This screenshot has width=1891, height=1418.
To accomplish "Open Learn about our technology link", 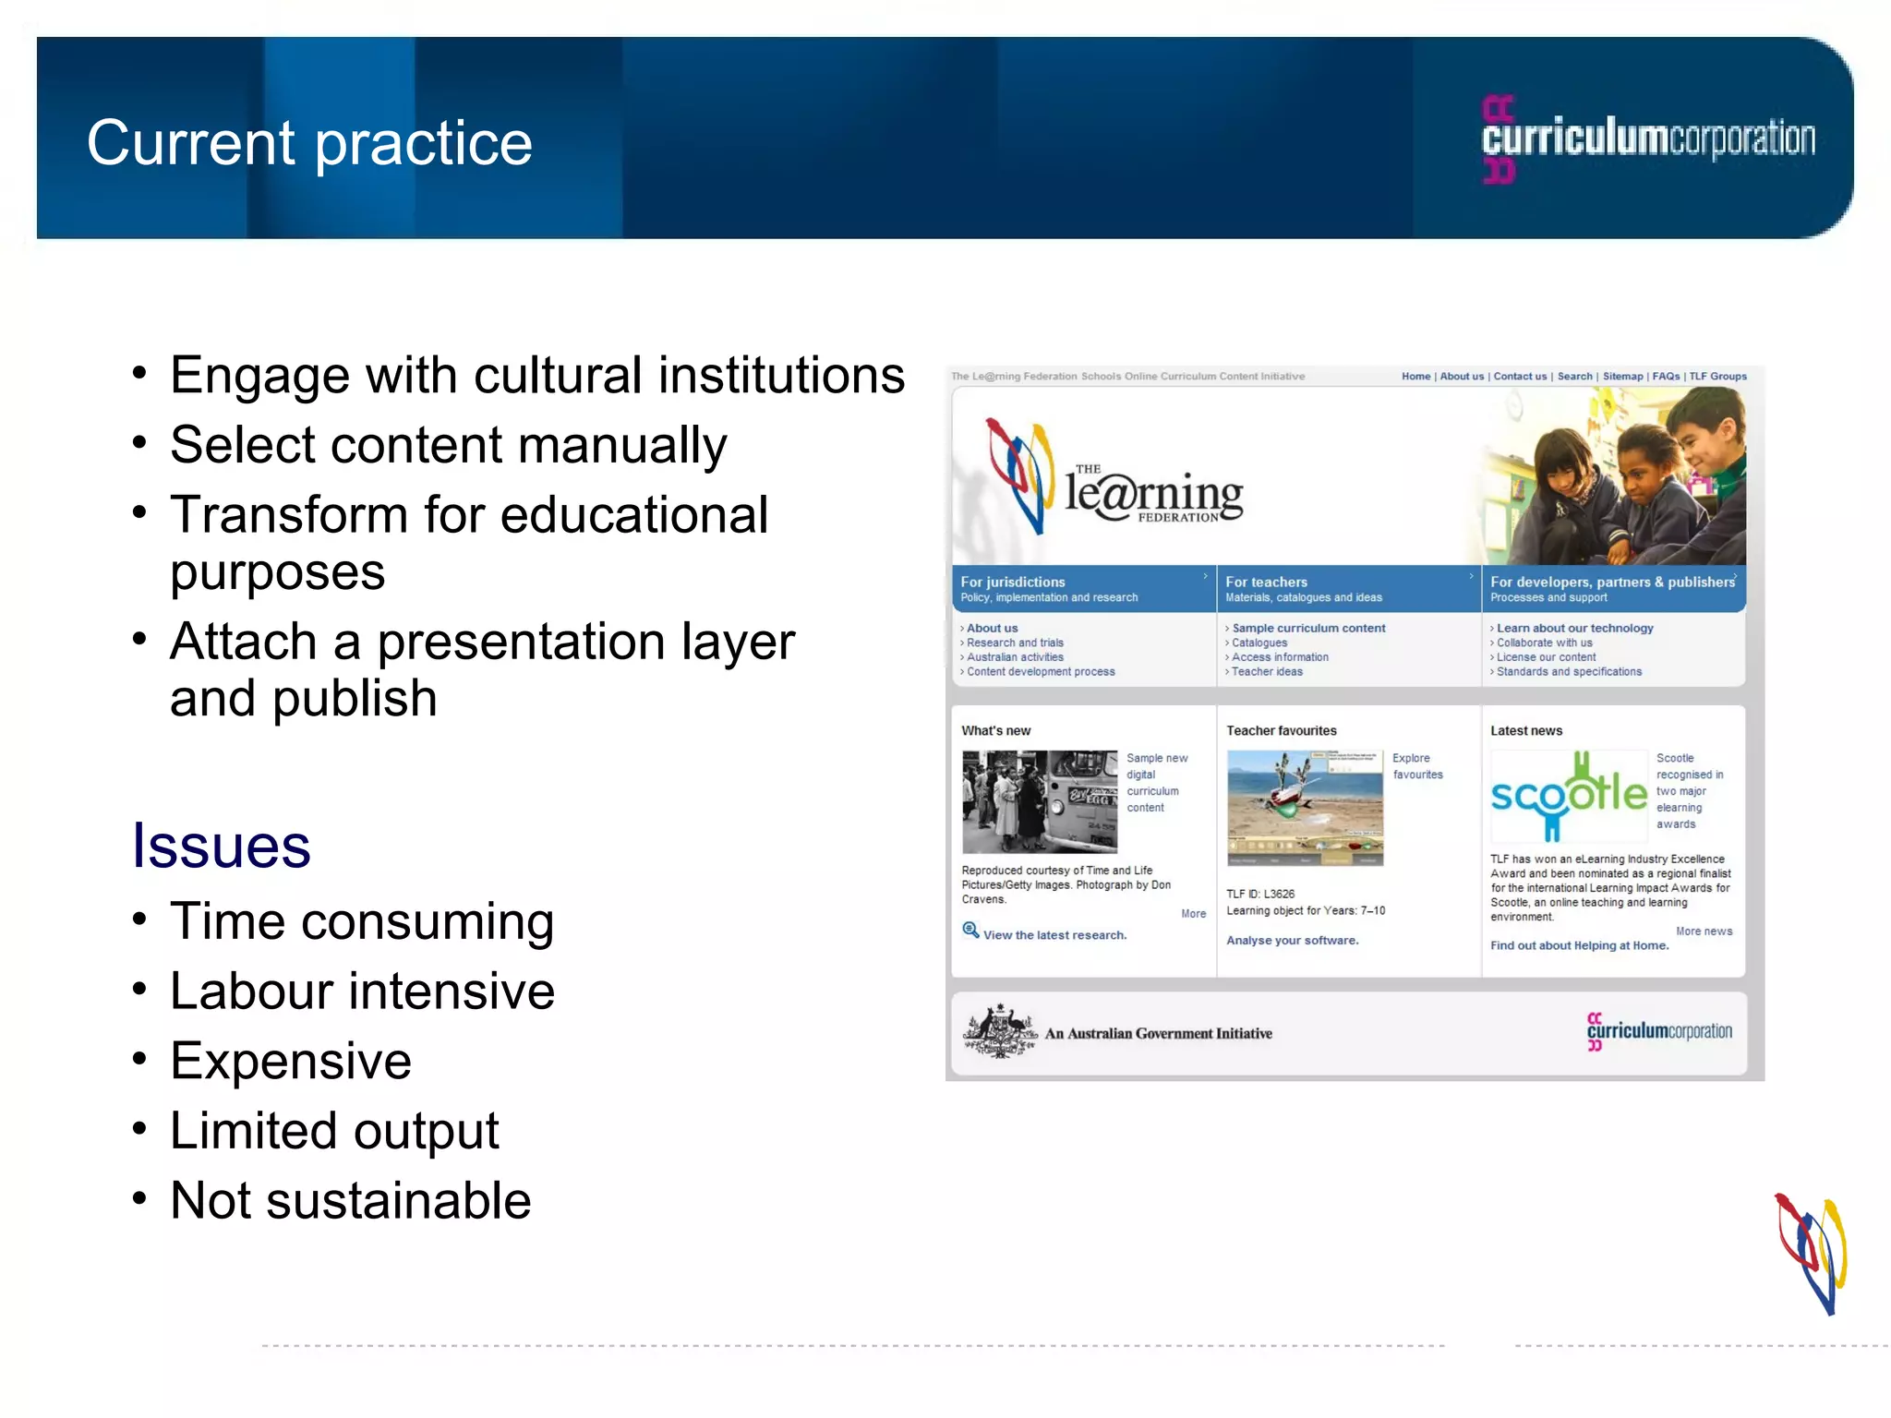I will pyautogui.click(x=1574, y=629).
